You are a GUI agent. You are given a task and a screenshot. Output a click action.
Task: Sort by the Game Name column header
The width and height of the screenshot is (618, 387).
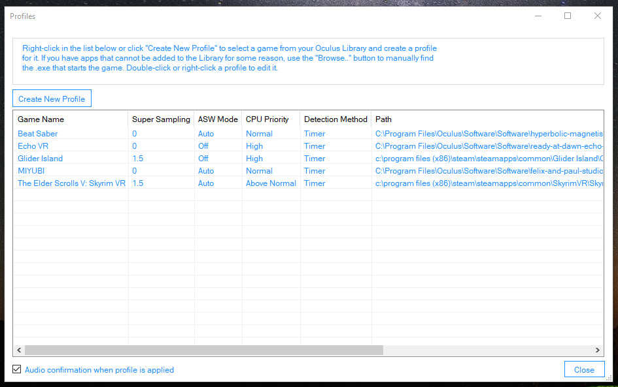point(71,119)
